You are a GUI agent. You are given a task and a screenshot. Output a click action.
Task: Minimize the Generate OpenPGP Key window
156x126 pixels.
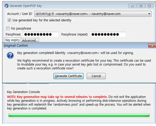[x=132, y=6]
